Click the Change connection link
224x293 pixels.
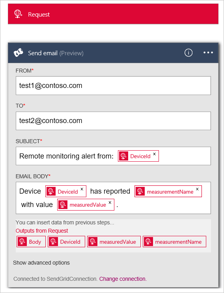(x=123, y=279)
